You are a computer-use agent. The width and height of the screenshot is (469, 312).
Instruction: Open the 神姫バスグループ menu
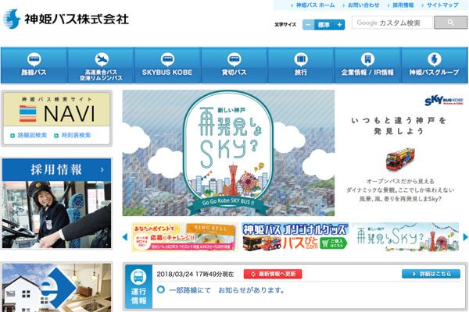click(x=435, y=65)
